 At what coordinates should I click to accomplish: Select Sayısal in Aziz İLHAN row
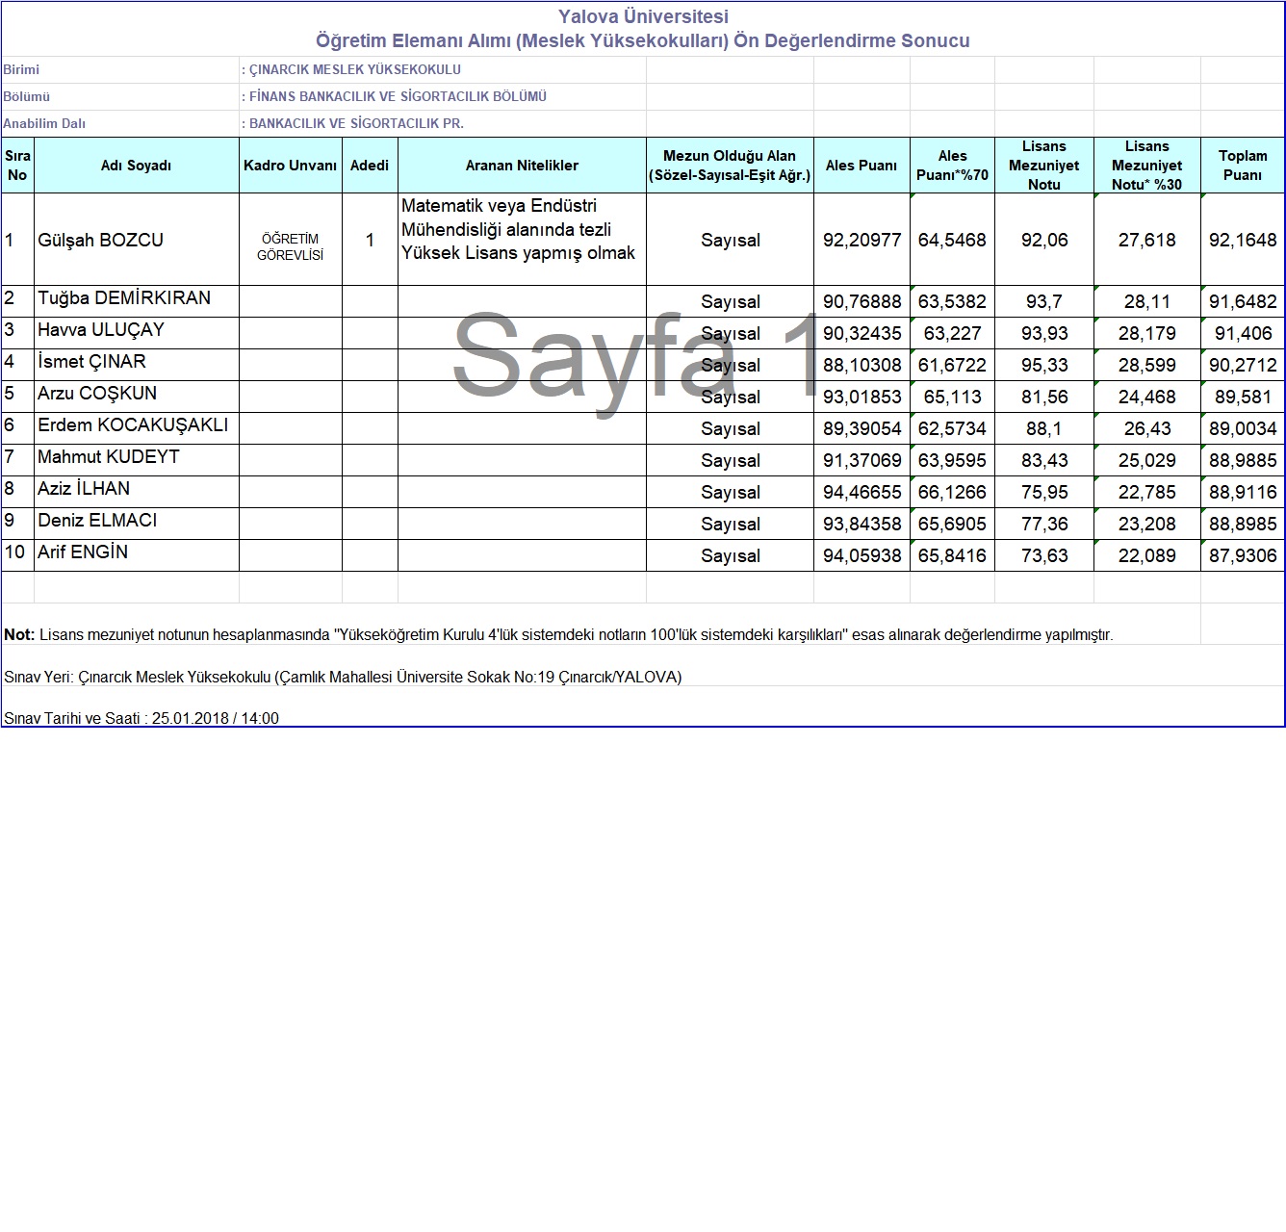point(731,492)
